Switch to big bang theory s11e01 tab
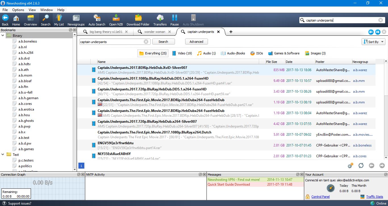Viewport: 388px width, 206px height. (106, 32)
